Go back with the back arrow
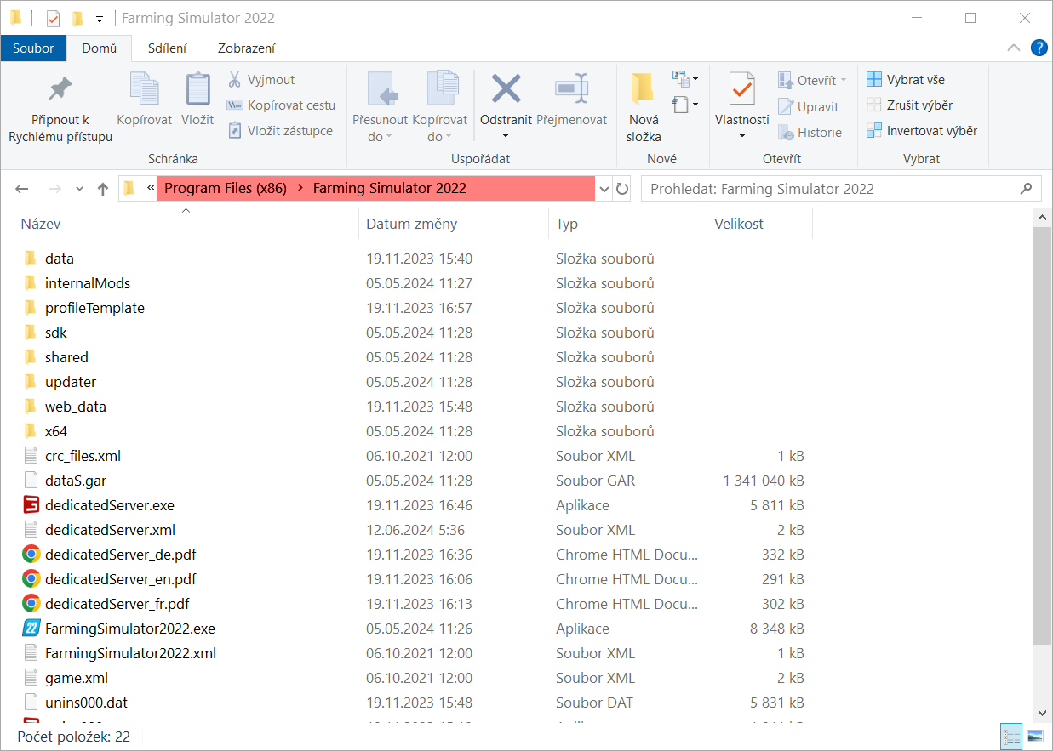Screen dimensions: 1053x751 22,189
